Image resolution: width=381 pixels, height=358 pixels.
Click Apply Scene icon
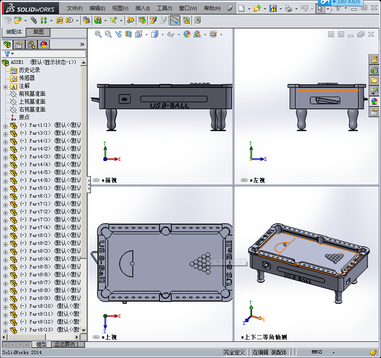[x=197, y=34]
